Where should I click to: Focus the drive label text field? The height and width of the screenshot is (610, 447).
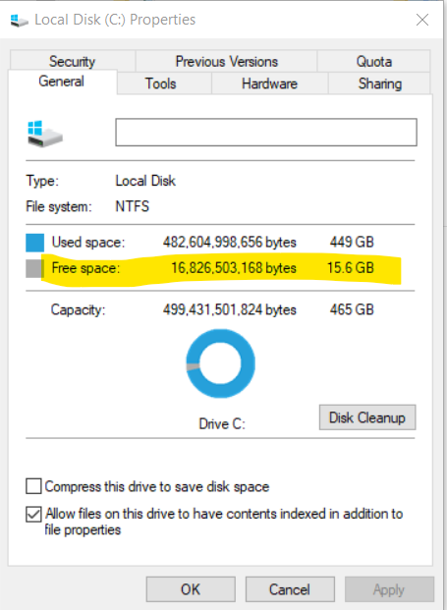[266, 133]
